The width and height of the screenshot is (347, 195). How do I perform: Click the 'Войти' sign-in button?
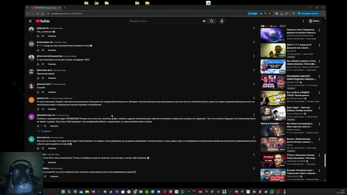coord(314,21)
